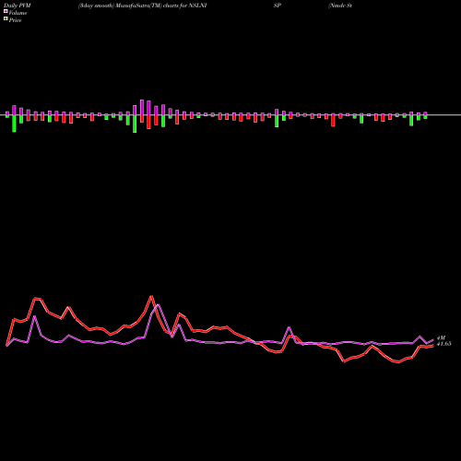Click the magenta Volume legend swatch
The height and width of the screenshot is (461, 461).
click(6, 12)
